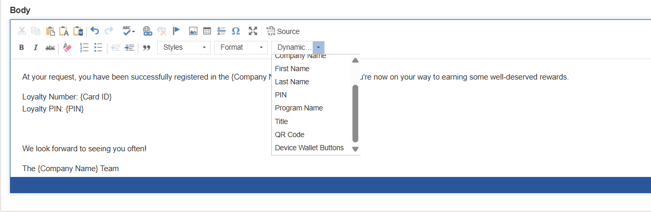Select Device Wallet Buttons option

point(310,148)
